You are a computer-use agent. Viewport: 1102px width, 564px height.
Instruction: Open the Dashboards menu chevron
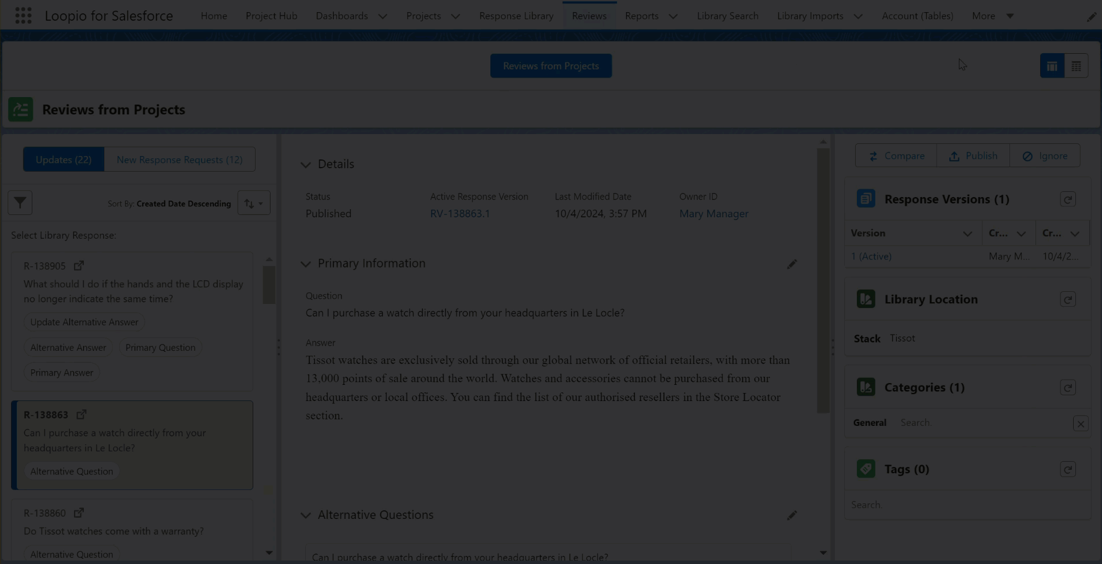[x=383, y=16]
